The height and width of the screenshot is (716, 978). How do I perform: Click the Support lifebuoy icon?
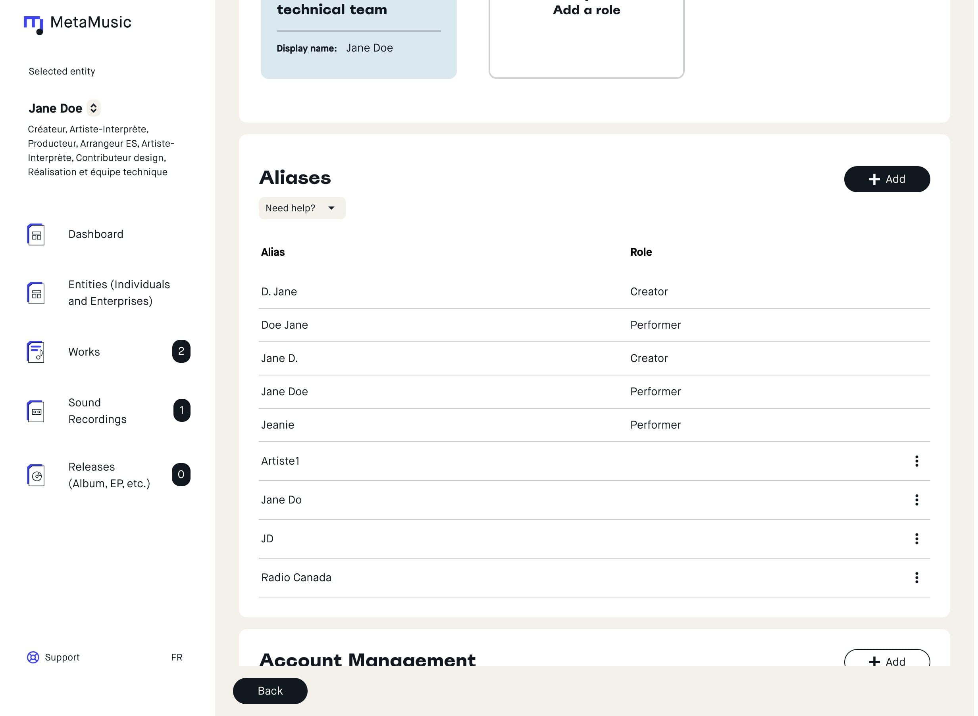pyautogui.click(x=33, y=657)
